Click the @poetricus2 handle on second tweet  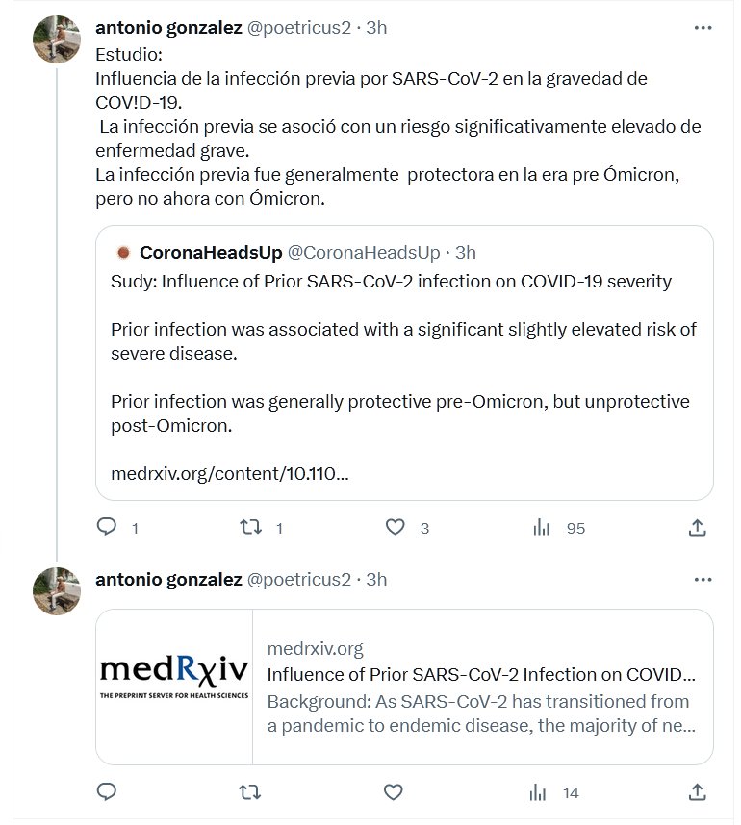click(299, 579)
